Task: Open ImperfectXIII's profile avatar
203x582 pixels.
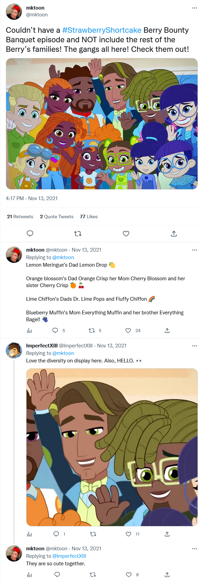Action: 14,350
